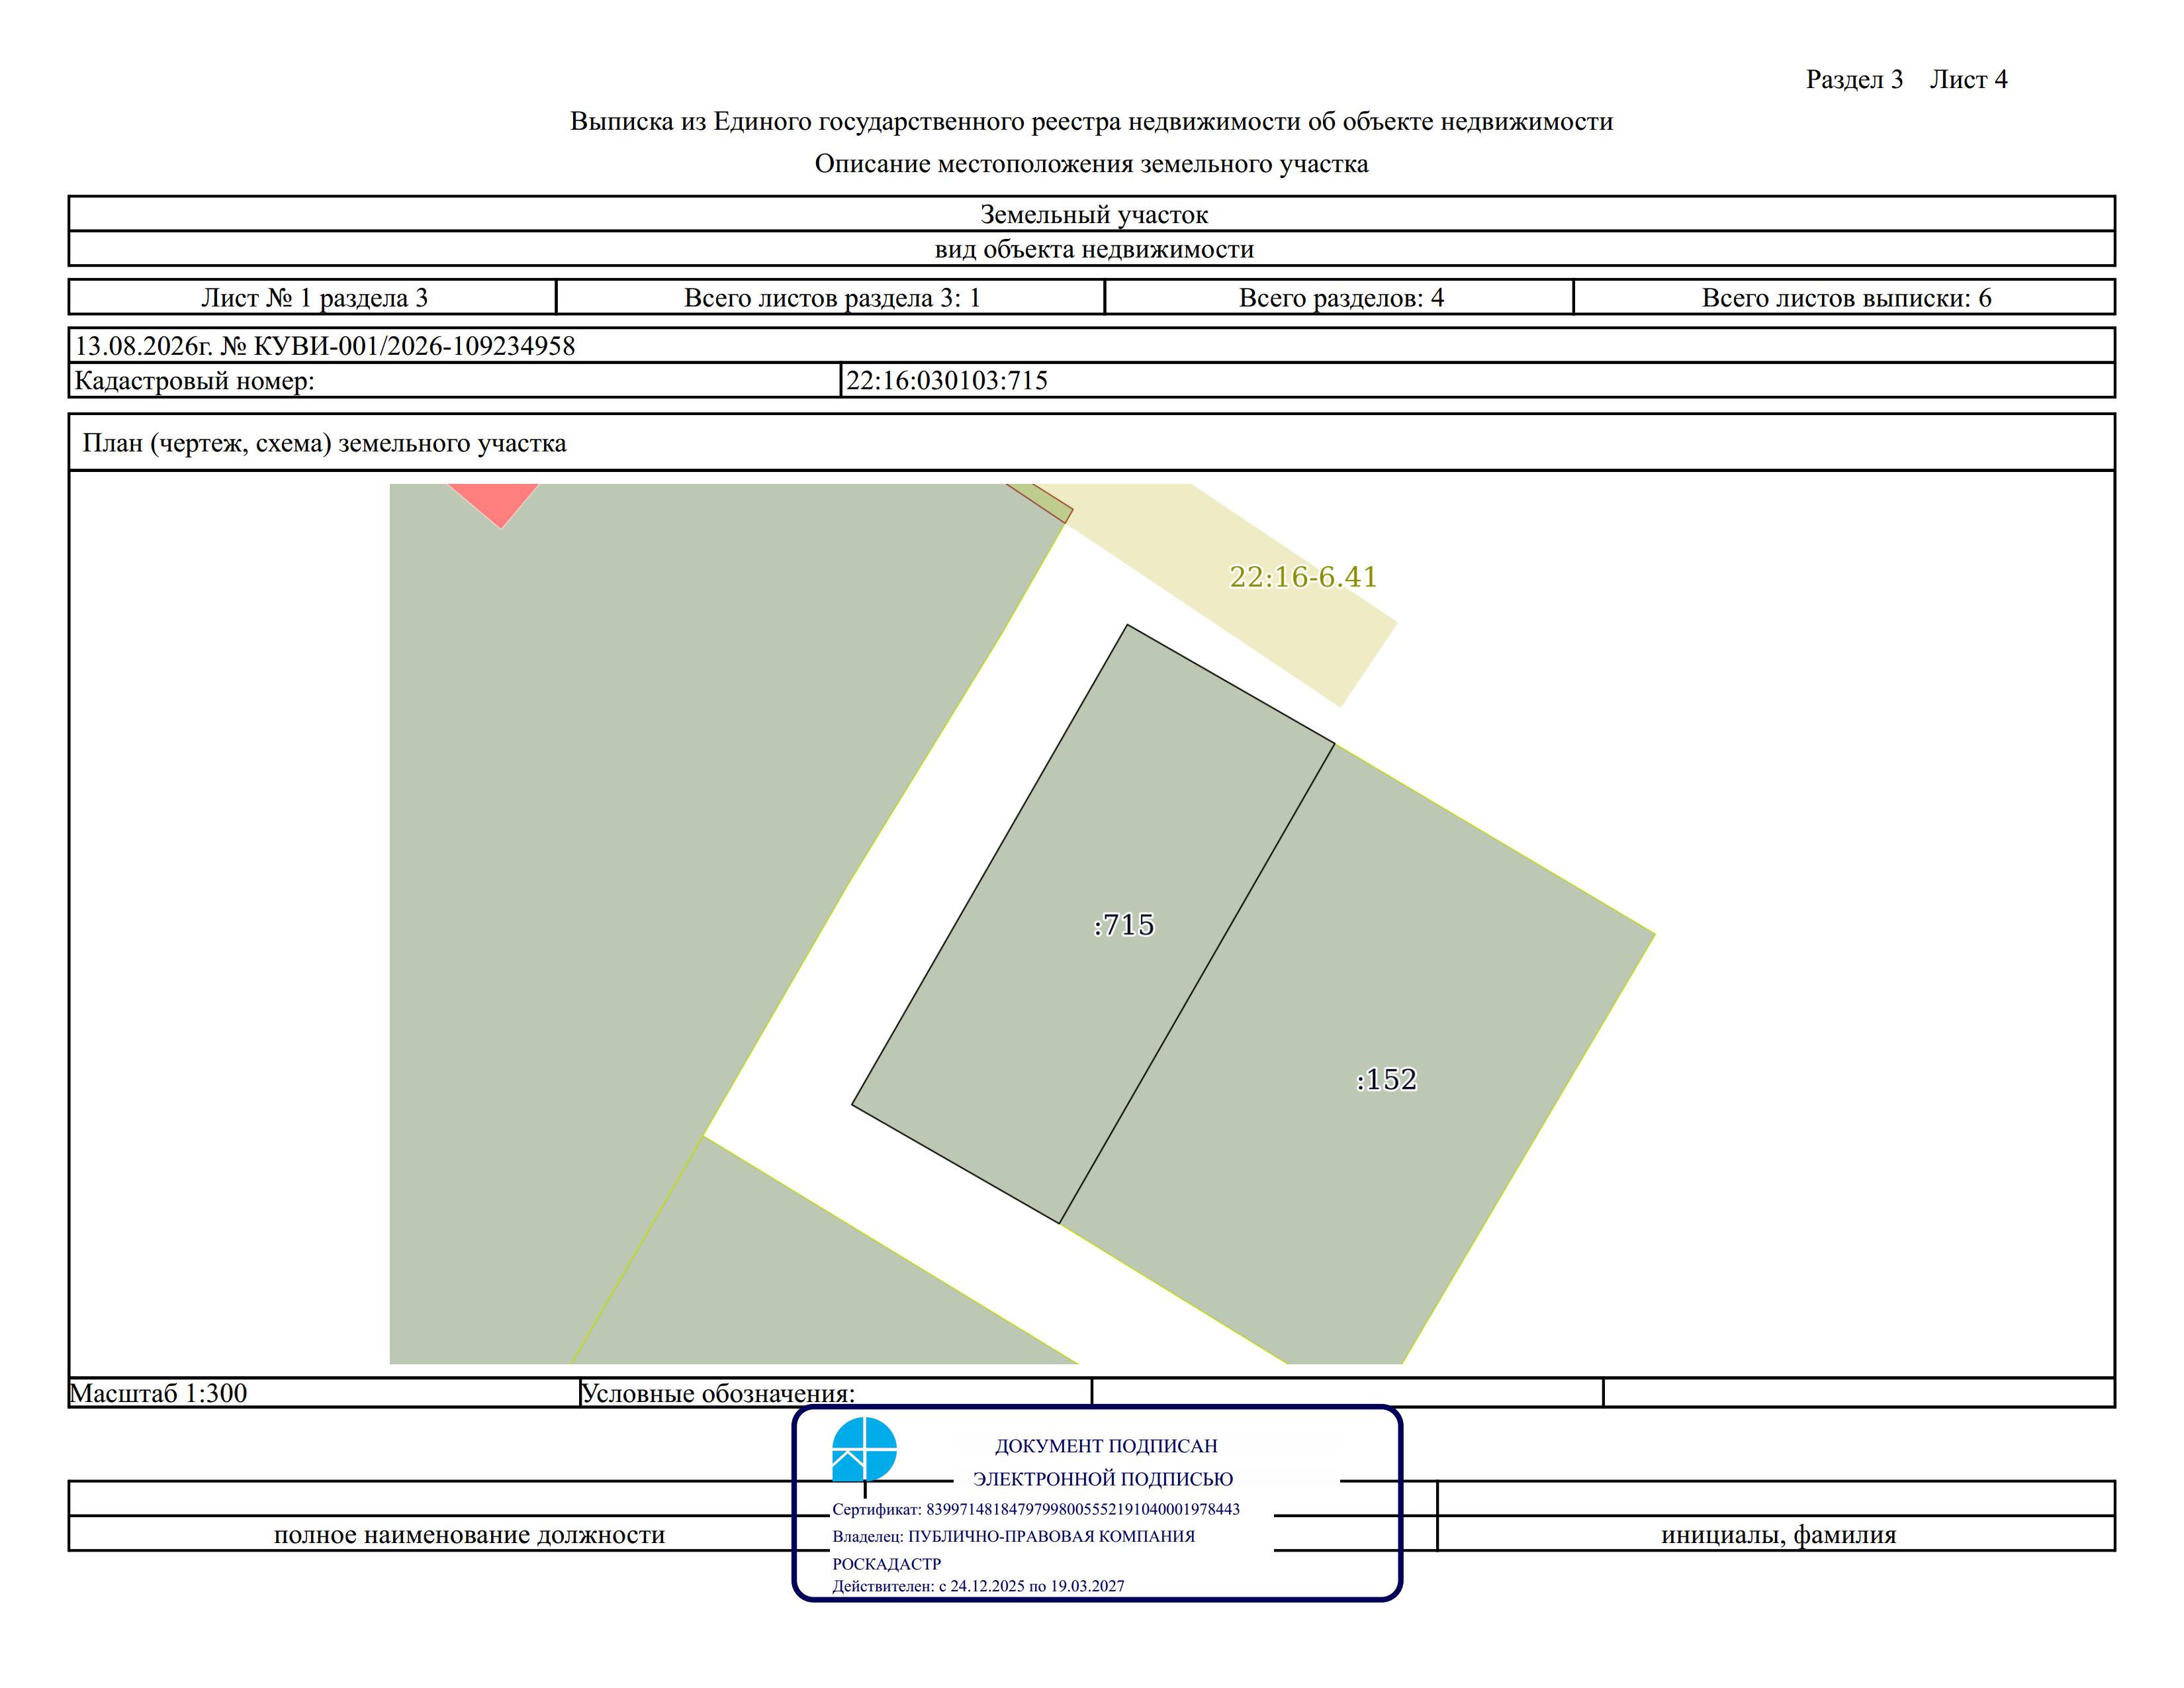This screenshot has height=1688, width=2184.
Task: Click the Roskadastr logo in signature stamp
Action: pyautogui.click(x=864, y=1449)
